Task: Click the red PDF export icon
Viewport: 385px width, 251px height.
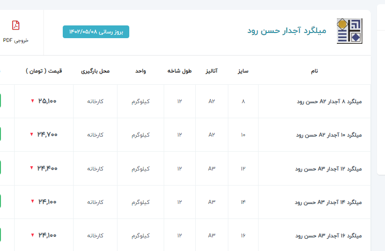Action: point(16,25)
